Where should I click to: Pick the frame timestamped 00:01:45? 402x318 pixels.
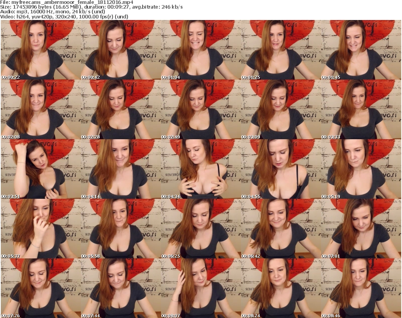tap(361, 50)
